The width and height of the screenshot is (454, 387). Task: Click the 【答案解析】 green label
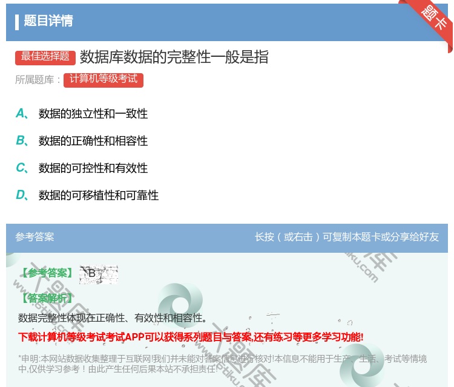coord(48,298)
